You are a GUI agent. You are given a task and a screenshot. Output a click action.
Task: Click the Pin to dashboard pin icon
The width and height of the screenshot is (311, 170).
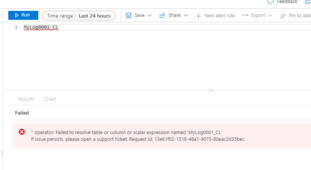coord(283,16)
